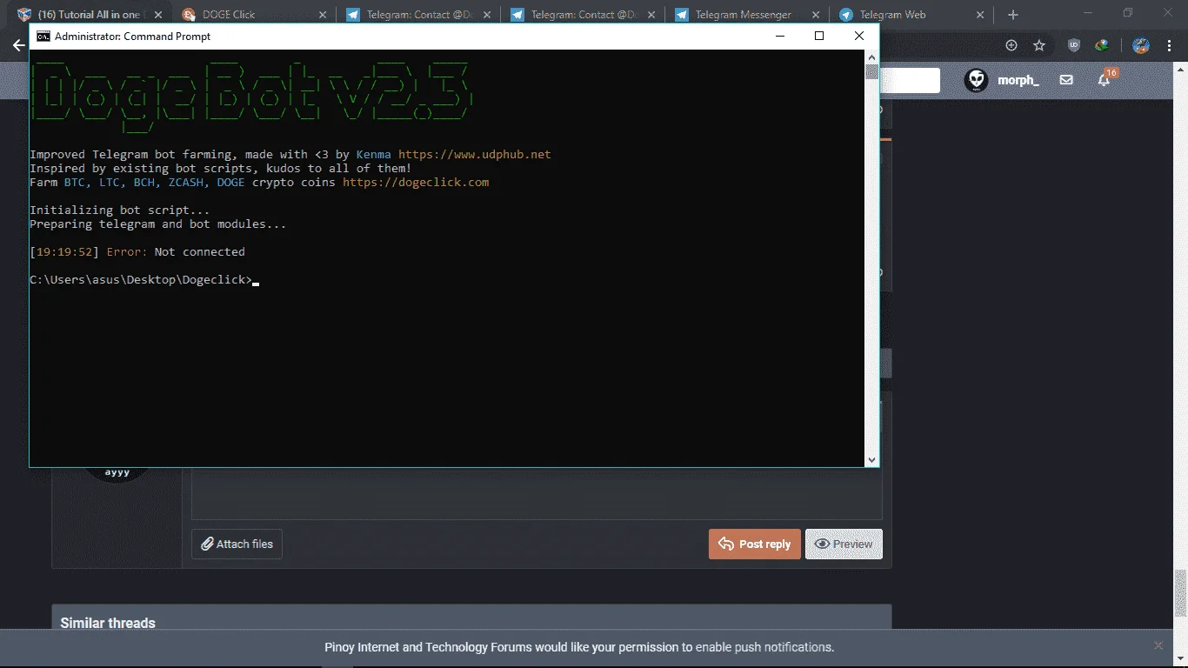Switch to the Telegram Messenger tab

pyautogui.click(x=747, y=15)
